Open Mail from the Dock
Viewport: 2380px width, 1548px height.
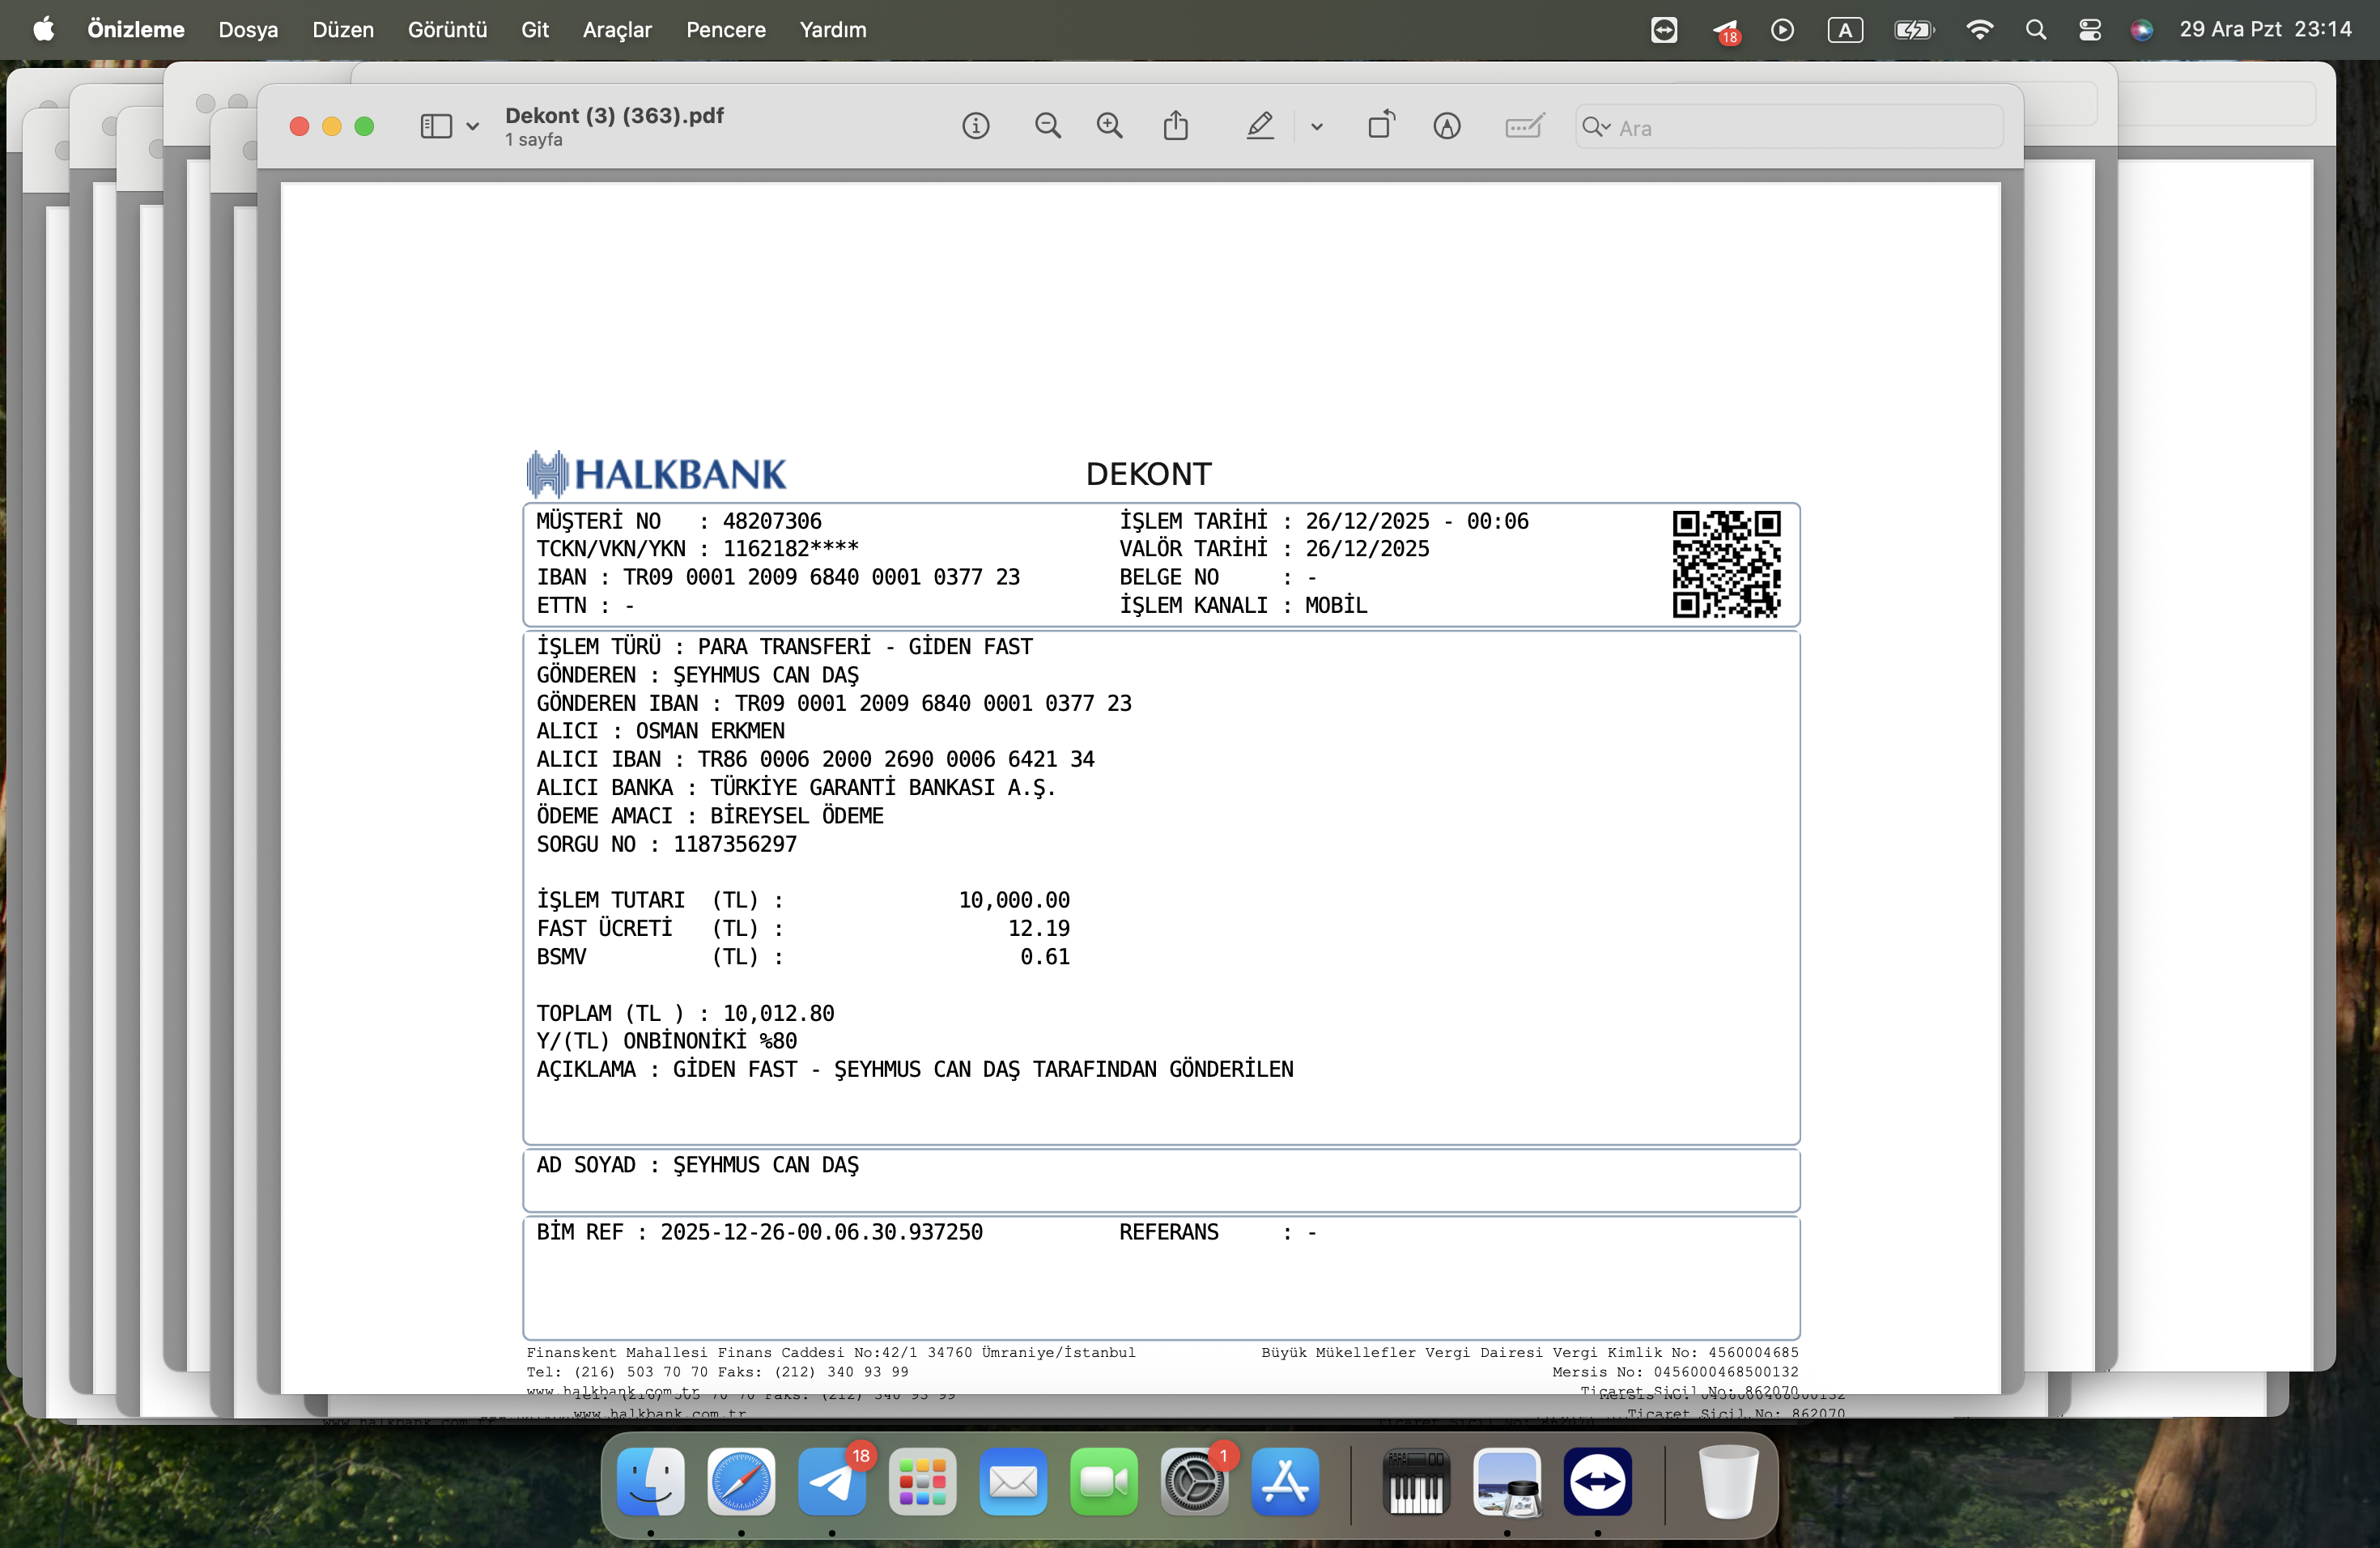pyautogui.click(x=1013, y=1481)
